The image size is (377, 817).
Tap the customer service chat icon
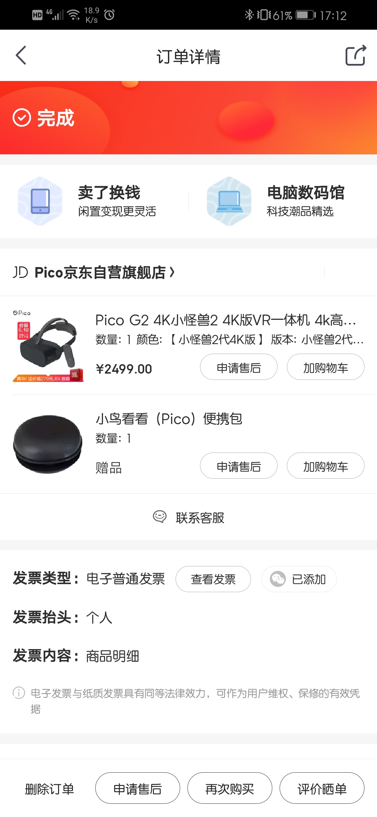[x=160, y=517]
